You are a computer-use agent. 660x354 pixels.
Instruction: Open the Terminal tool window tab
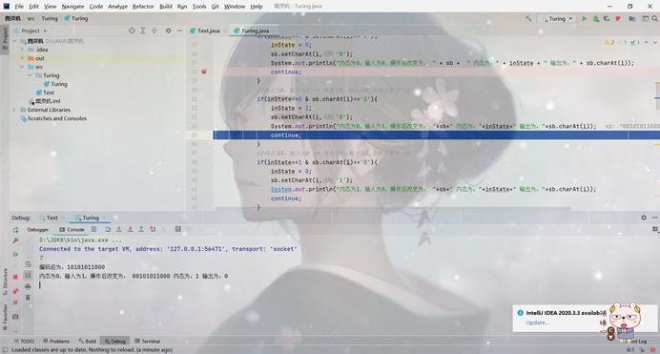coord(147,341)
